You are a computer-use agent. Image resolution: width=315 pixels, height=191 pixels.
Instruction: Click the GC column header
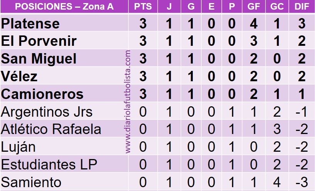(277, 7)
